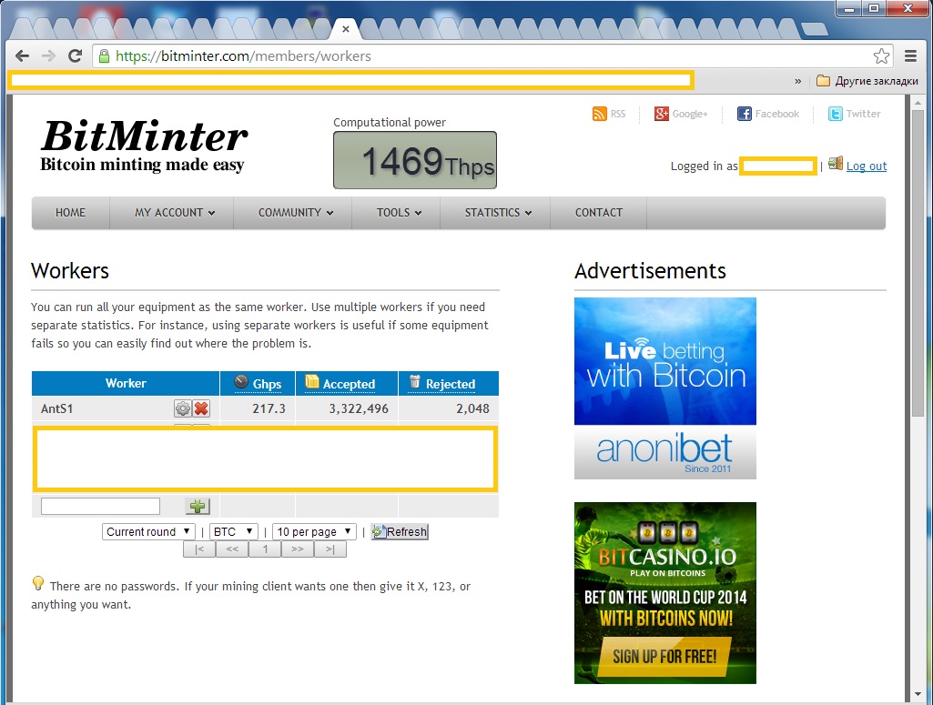Jump to last page of workers

pos(330,549)
